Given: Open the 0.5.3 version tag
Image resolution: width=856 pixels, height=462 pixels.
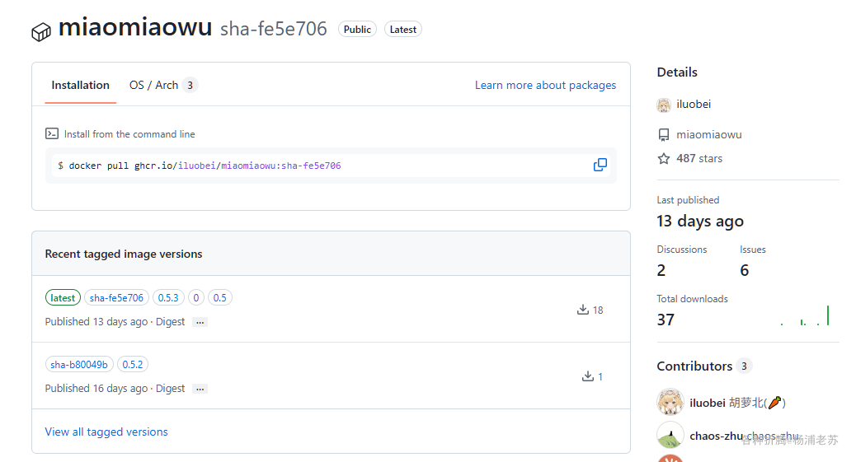Looking at the screenshot, I should tap(168, 298).
